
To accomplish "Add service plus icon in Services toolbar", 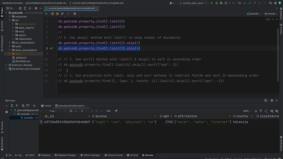I will pos(34,106).
